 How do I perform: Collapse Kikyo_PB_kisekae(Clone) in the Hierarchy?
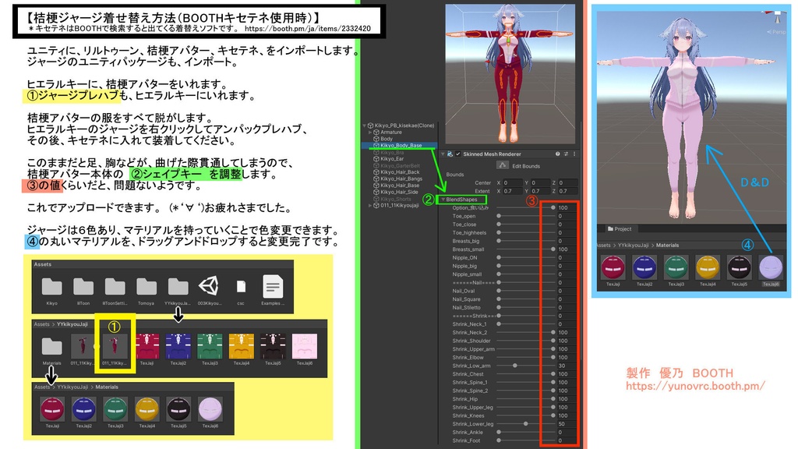point(365,126)
